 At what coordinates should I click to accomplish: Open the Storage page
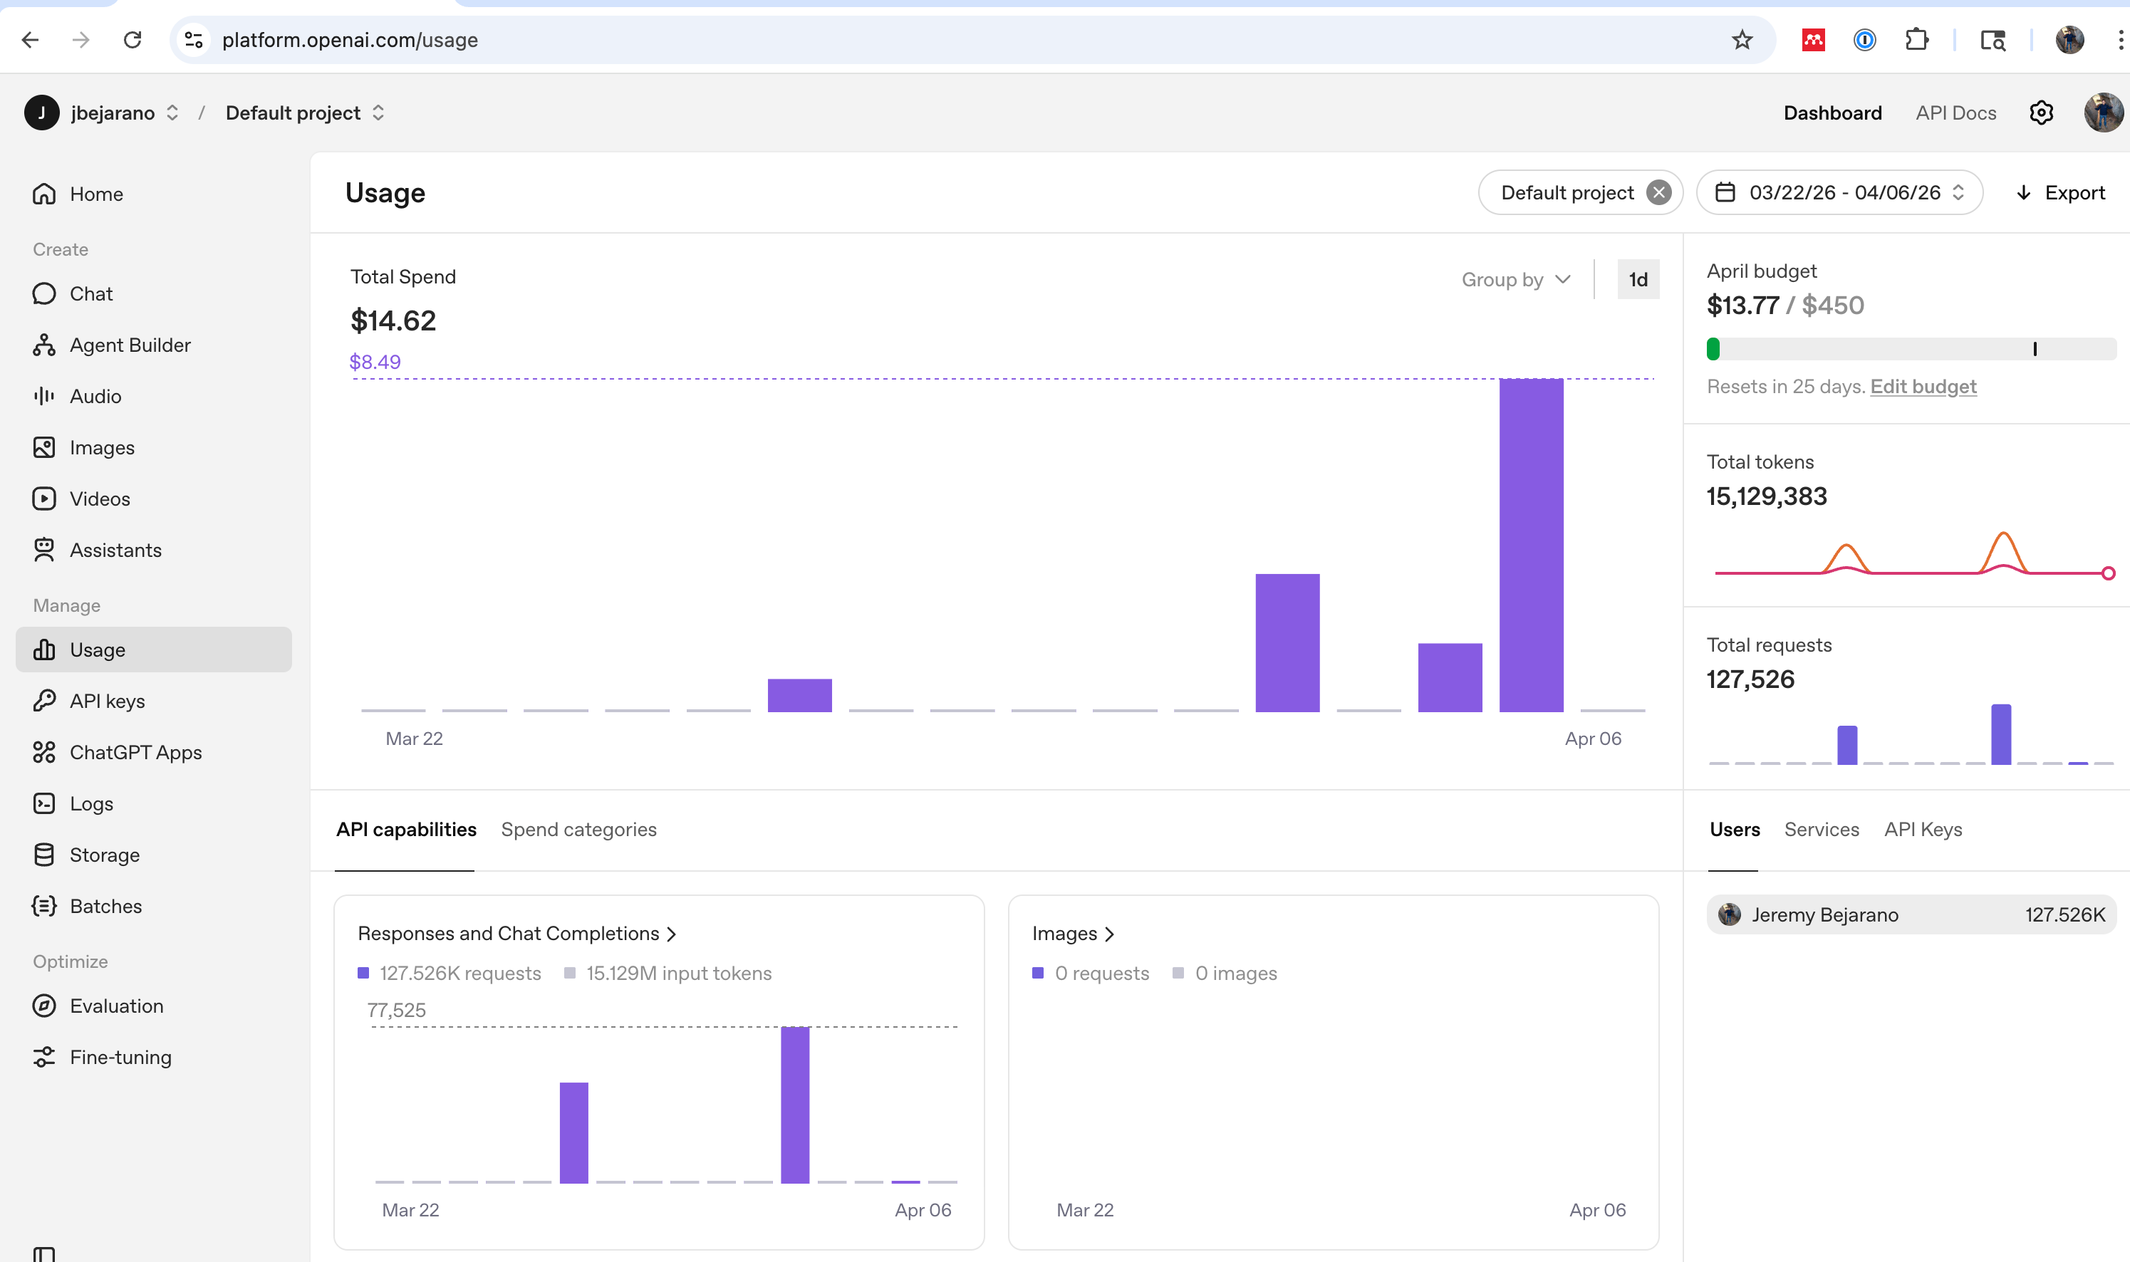tap(153, 855)
